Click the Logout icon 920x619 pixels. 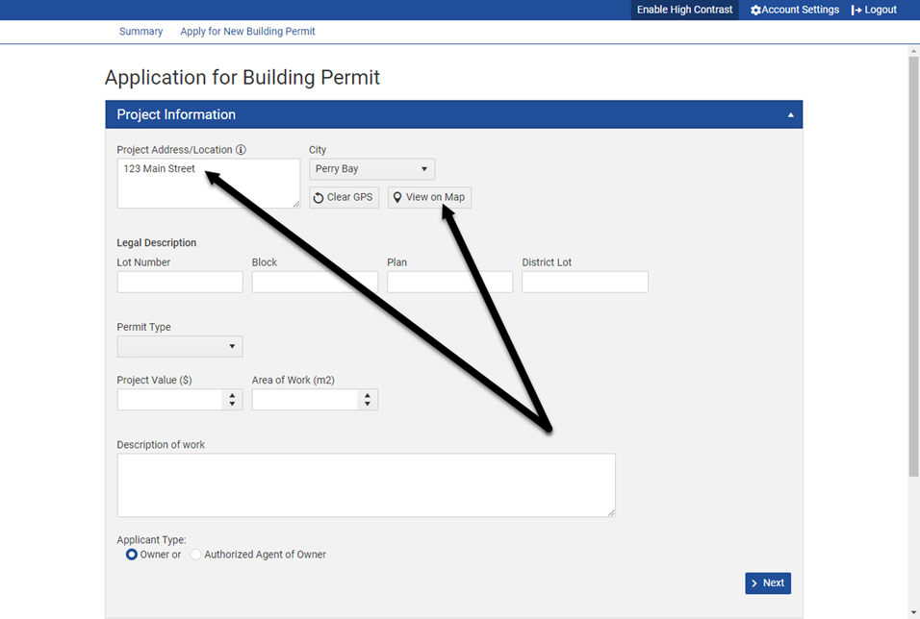(855, 10)
